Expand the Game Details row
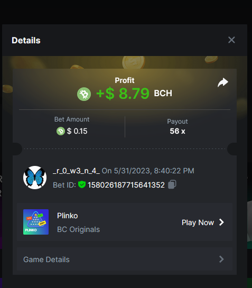The width and height of the screenshot is (252, 288). pos(125,259)
